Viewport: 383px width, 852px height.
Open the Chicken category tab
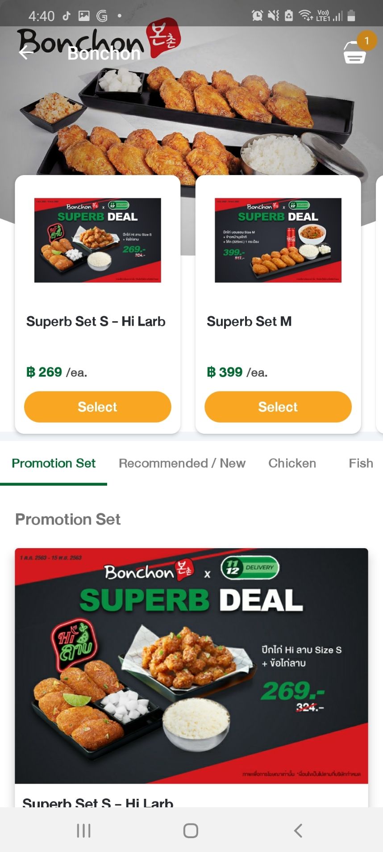292,463
